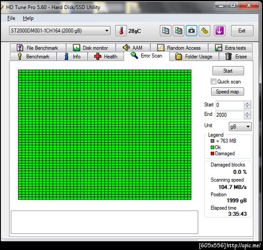Click the red cross Health icon
This screenshot has height=250, width=263.
[98, 57]
